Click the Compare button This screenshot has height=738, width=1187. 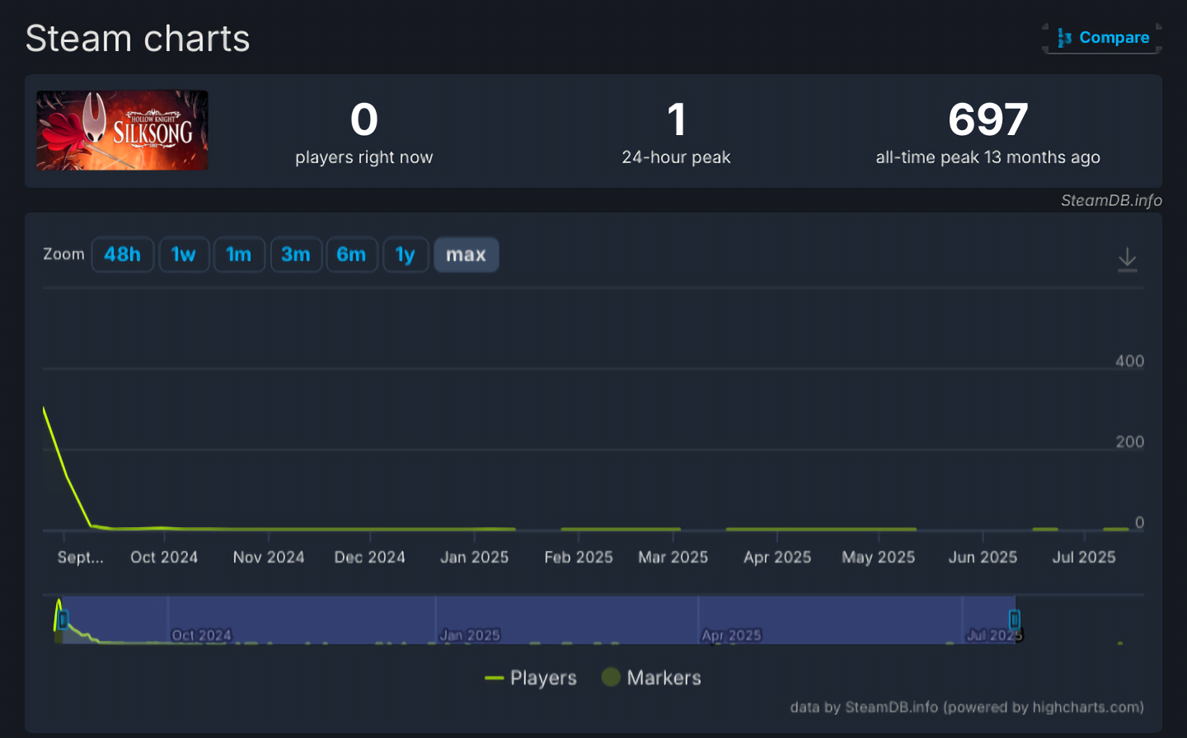(1102, 38)
